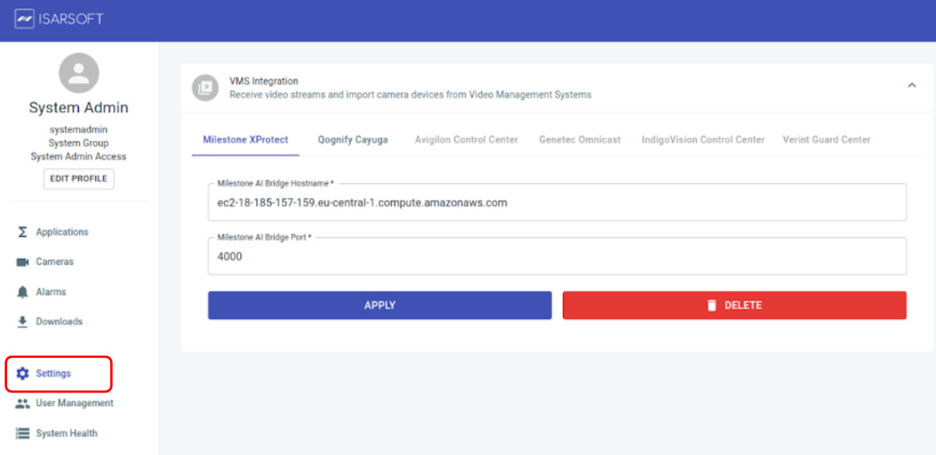Open Downloads in the sidebar
936x455 pixels.
pos(59,321)
